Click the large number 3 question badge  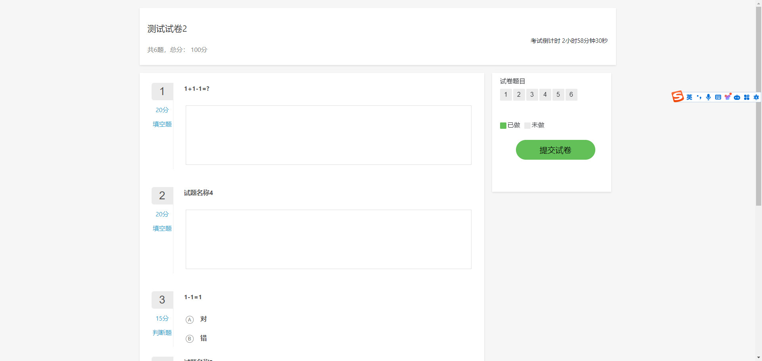point(162,300)
